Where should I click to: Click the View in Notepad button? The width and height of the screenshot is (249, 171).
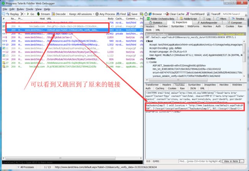pos(231,161)
